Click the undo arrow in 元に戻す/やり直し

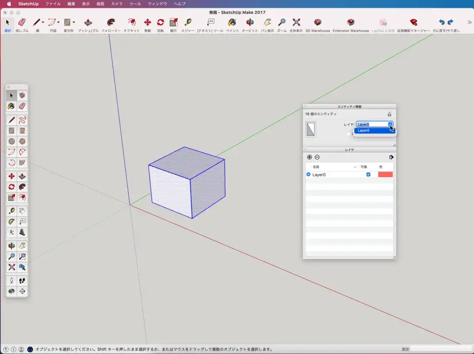point(442,22)
